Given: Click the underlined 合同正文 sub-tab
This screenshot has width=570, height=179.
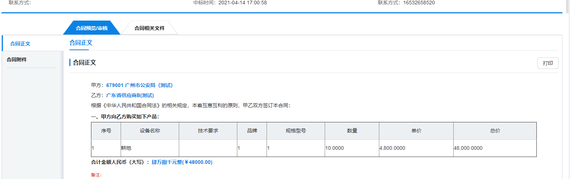Looking at the screenshot, I should coord(81,43).
